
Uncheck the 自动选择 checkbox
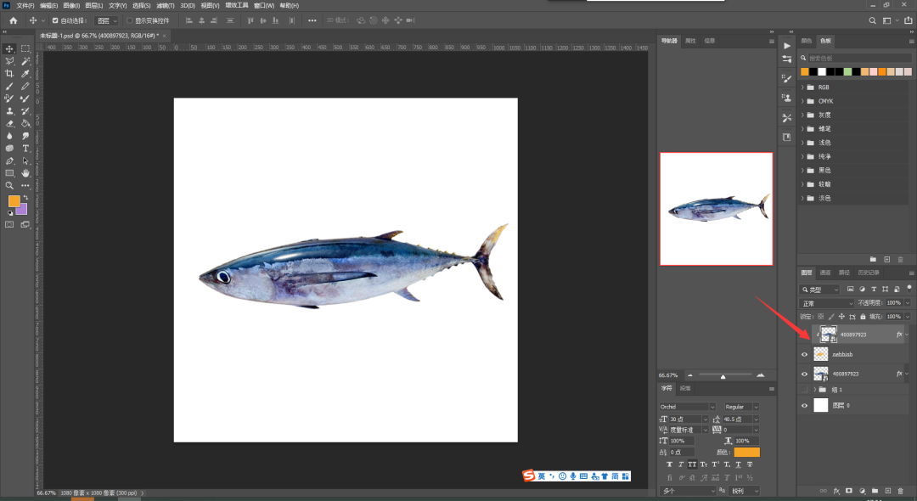[56, 20]
